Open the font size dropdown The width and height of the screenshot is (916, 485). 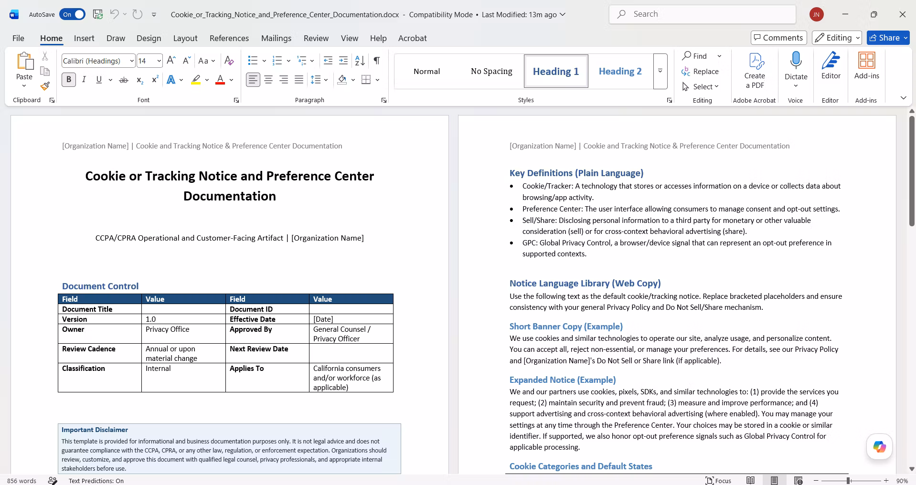[159, 61]
